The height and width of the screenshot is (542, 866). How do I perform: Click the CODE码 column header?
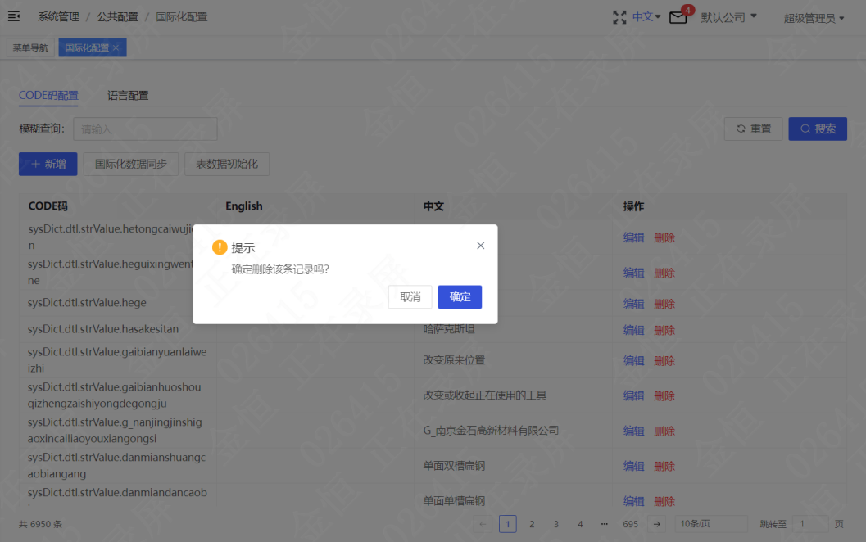tap(48, 206)
